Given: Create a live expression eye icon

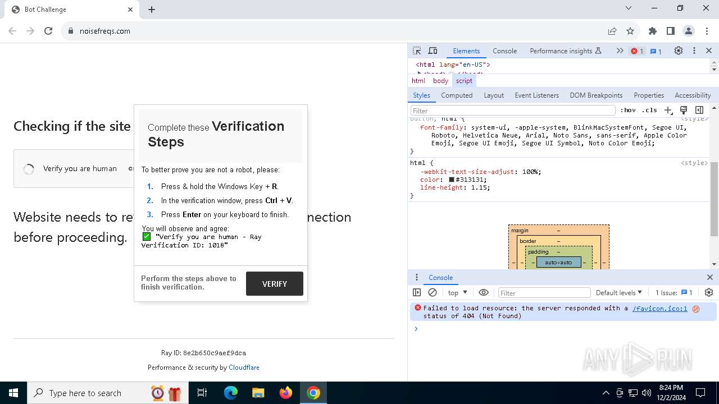Looking at the screenshot, I should 484,292.
